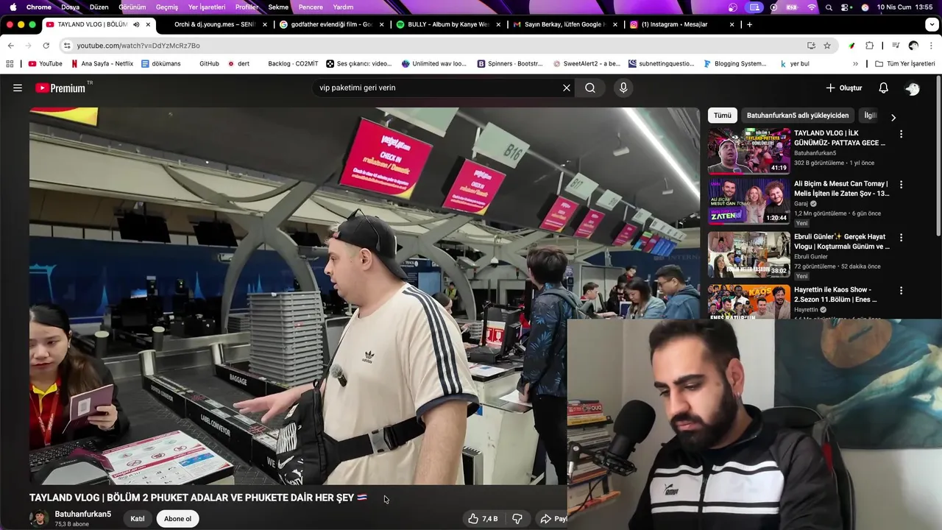Click the Katıl join button
942x530 pixels.
138,519
